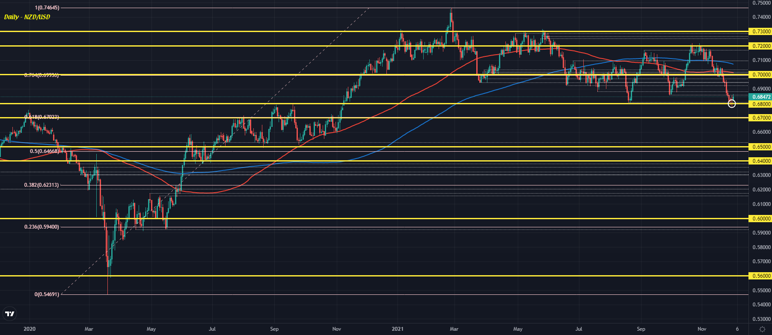Screen dimensions: 772x335
Task: Click the 0.58000 price axis value
Action: pyautogui.click(x=761, y=247)
